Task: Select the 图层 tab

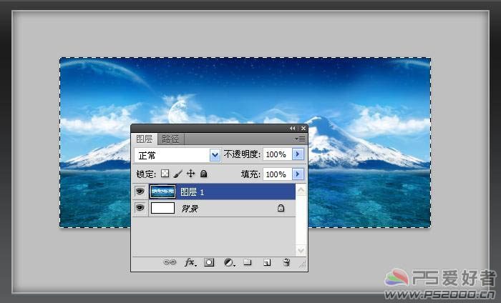Action: pos(145,139)
